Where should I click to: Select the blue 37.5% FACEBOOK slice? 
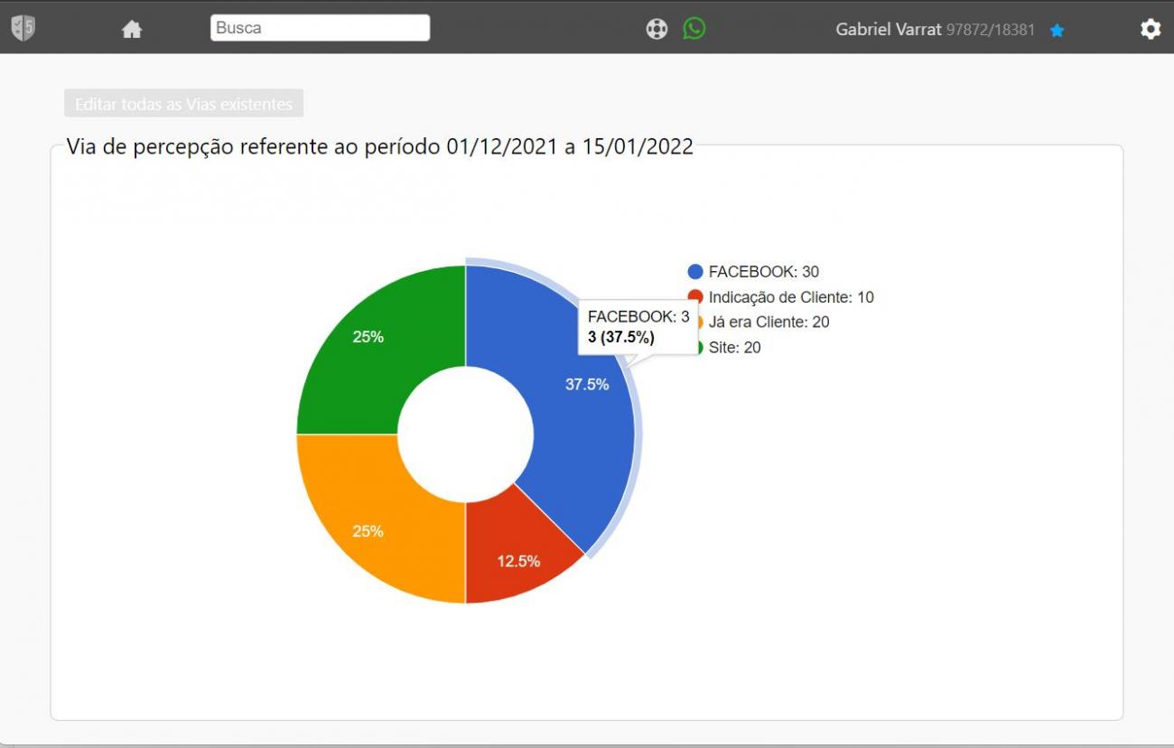[x=578, y=425]
